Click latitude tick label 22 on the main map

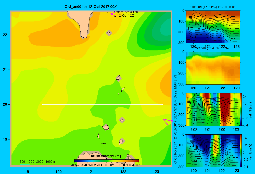point(5,35)
